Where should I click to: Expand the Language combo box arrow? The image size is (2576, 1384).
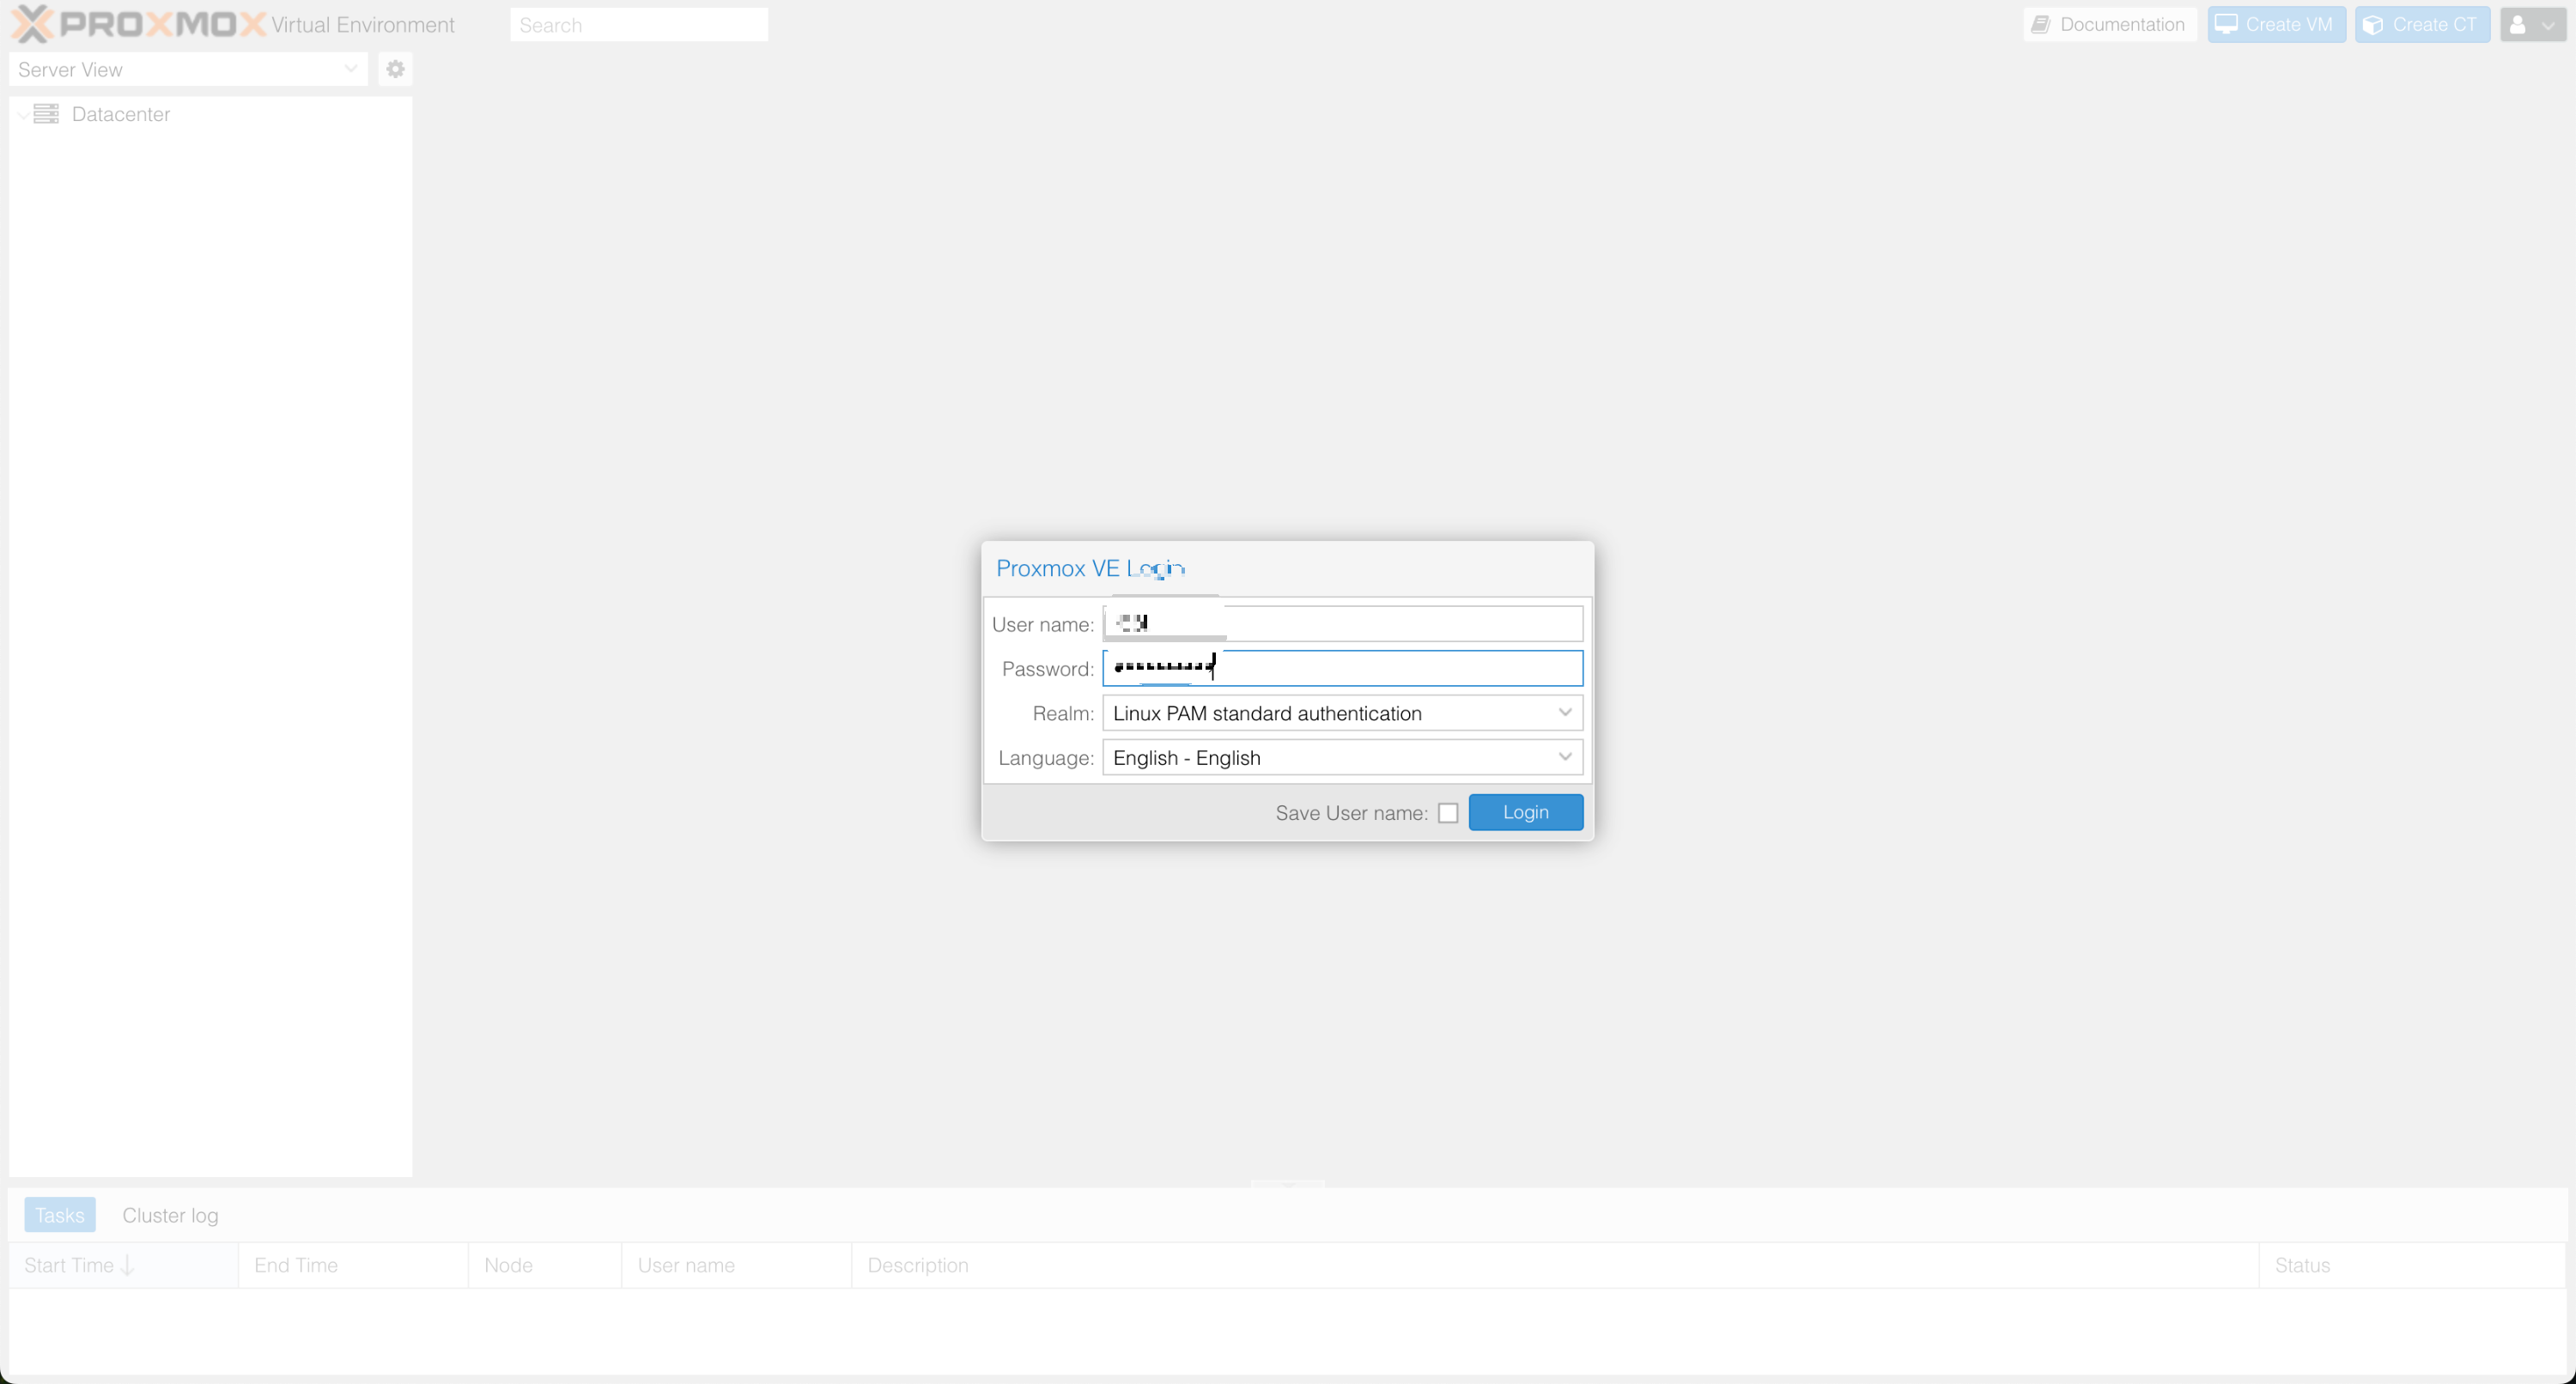(x=1565, y=757)
